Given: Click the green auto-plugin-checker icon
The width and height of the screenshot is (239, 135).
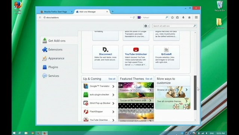Looking at the screenshot, I should coord(86,95).
